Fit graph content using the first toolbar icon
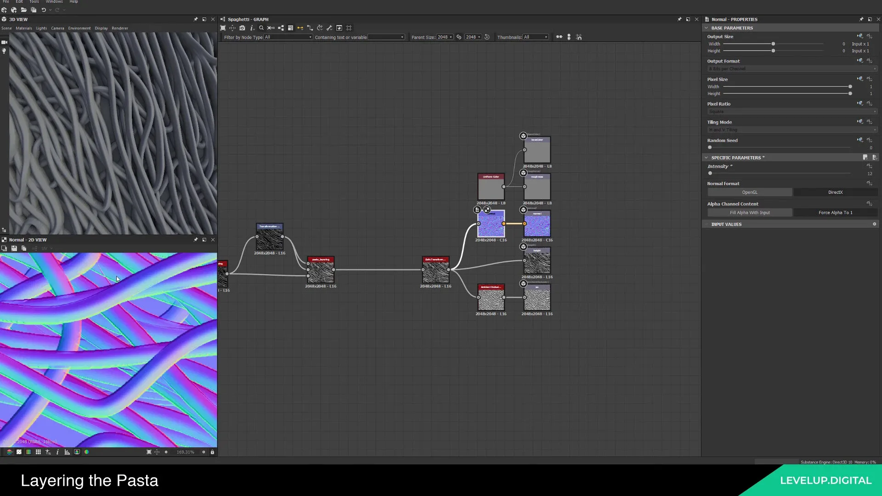 (223, 28)
